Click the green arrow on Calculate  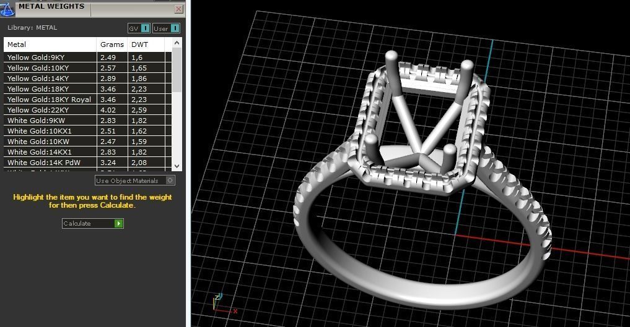point(118,223)
